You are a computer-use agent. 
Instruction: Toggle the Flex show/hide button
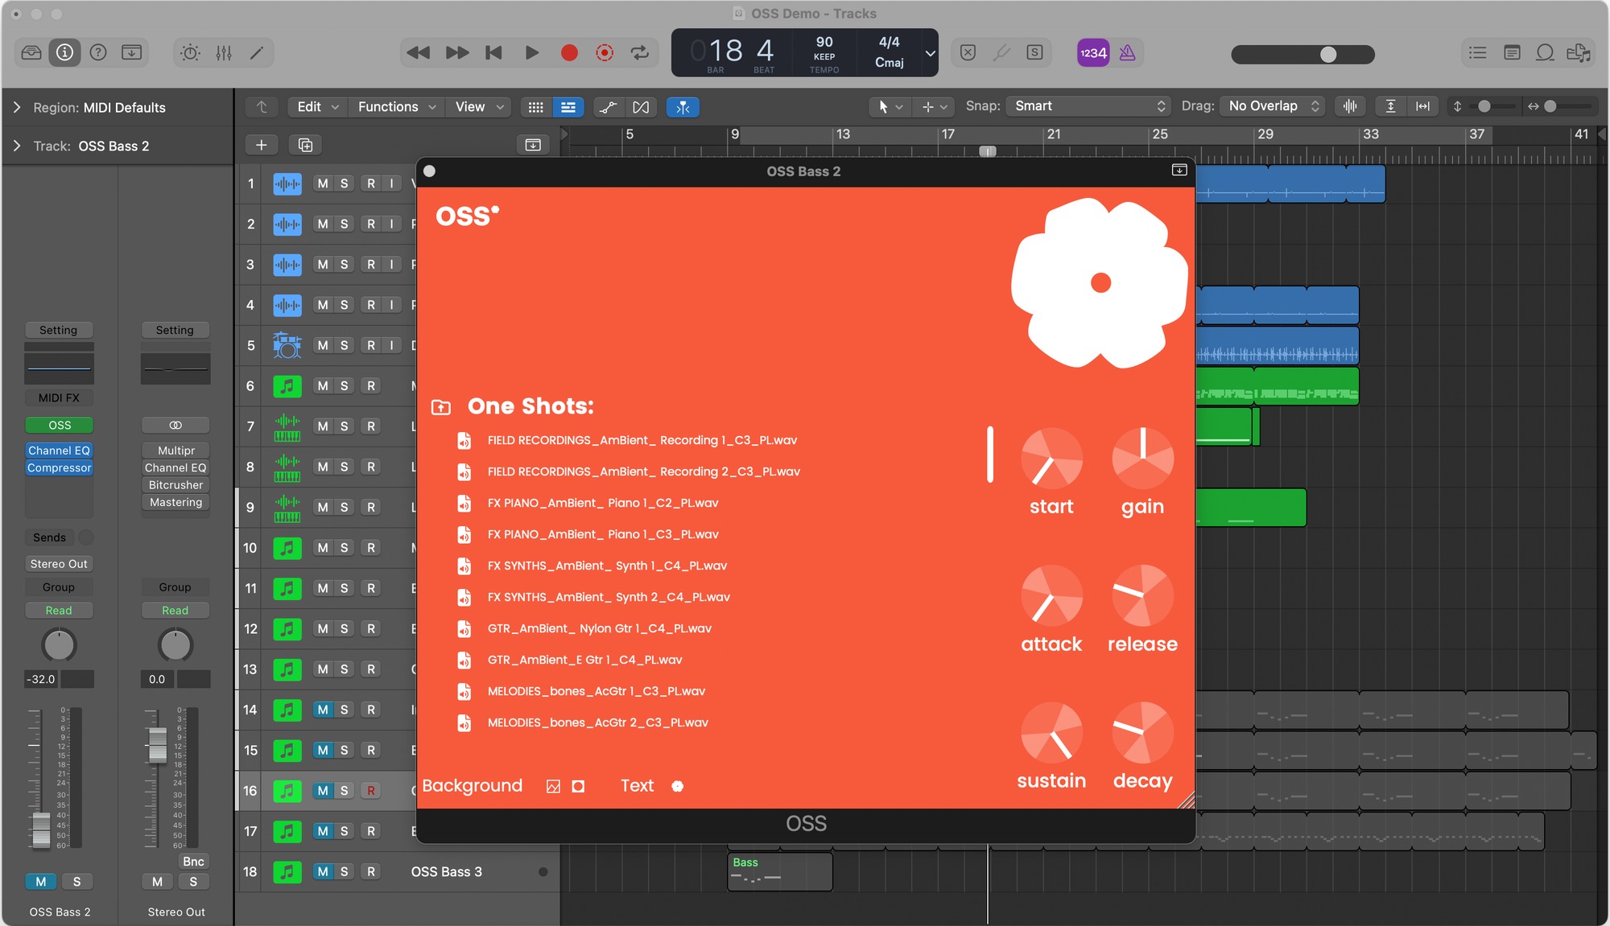640,107
